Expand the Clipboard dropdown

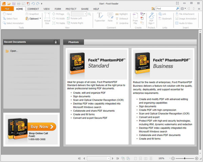tap(40, 19)
